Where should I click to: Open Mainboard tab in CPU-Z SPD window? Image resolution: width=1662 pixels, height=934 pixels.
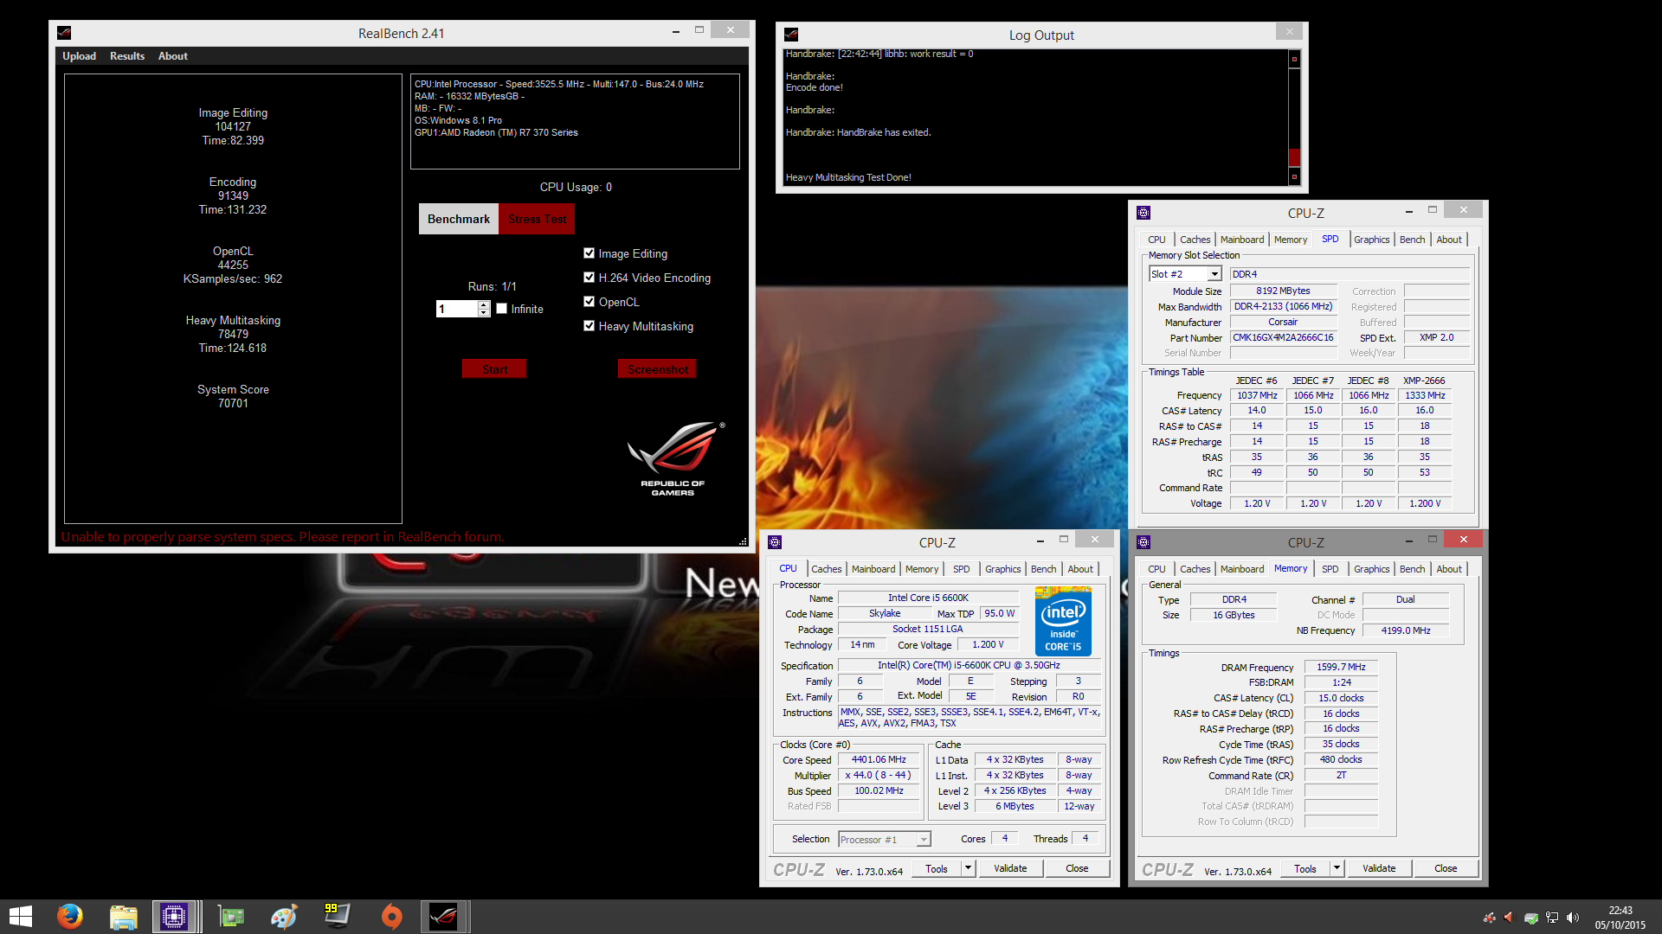tap(1242, 240)
